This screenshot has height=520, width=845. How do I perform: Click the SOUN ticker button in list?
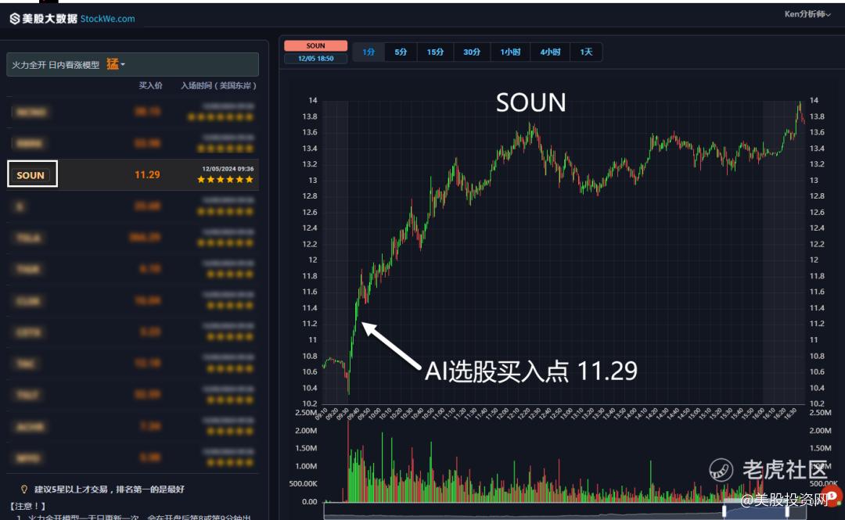[31, 175]
